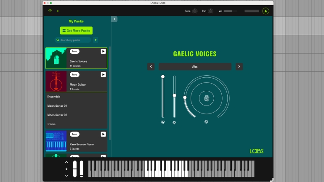Click the '2 Sounds' label
The width and height of the screenshot is (324, 182).
point(74,149)
